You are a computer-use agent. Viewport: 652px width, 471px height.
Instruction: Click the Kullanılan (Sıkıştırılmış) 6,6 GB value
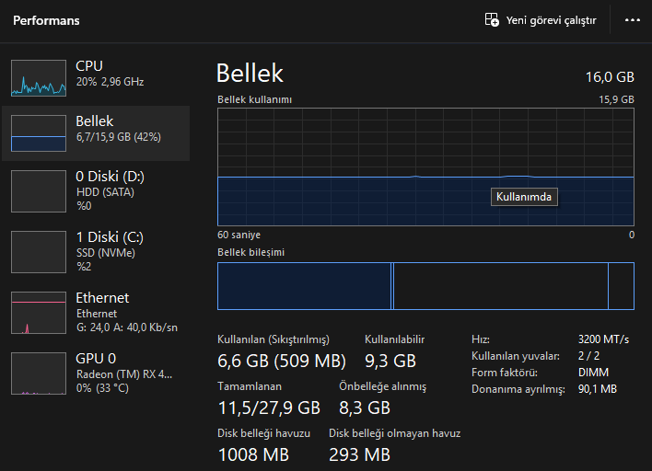(282, 361)
